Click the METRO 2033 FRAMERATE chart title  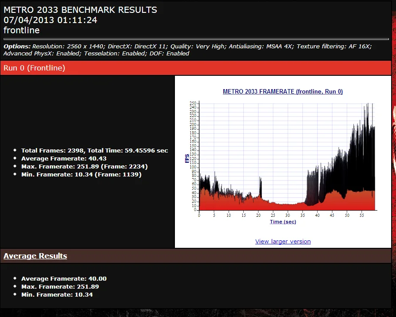tap(283, 91)
